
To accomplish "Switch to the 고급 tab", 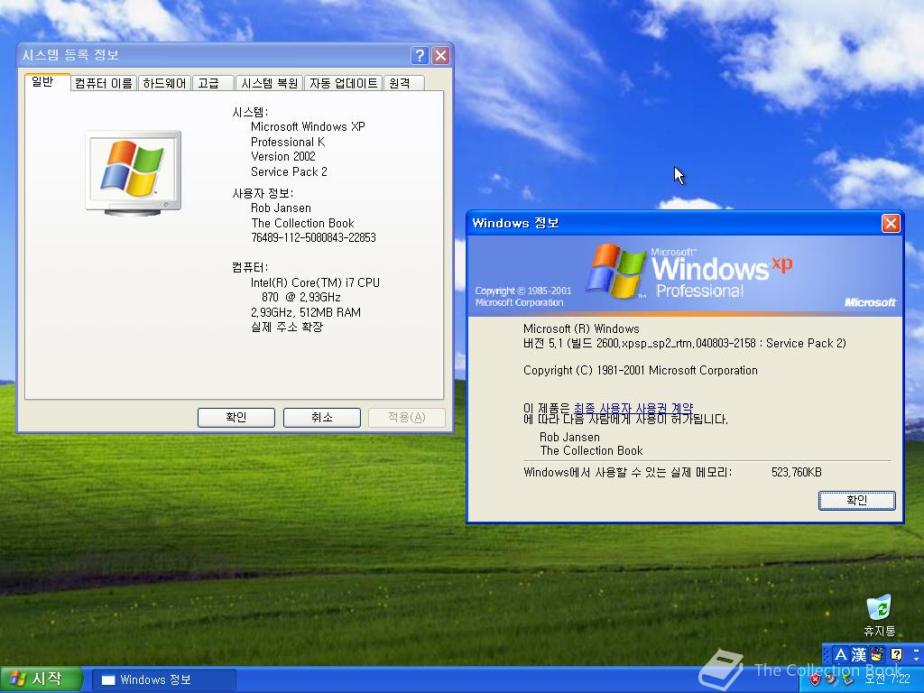I will 213,83.
